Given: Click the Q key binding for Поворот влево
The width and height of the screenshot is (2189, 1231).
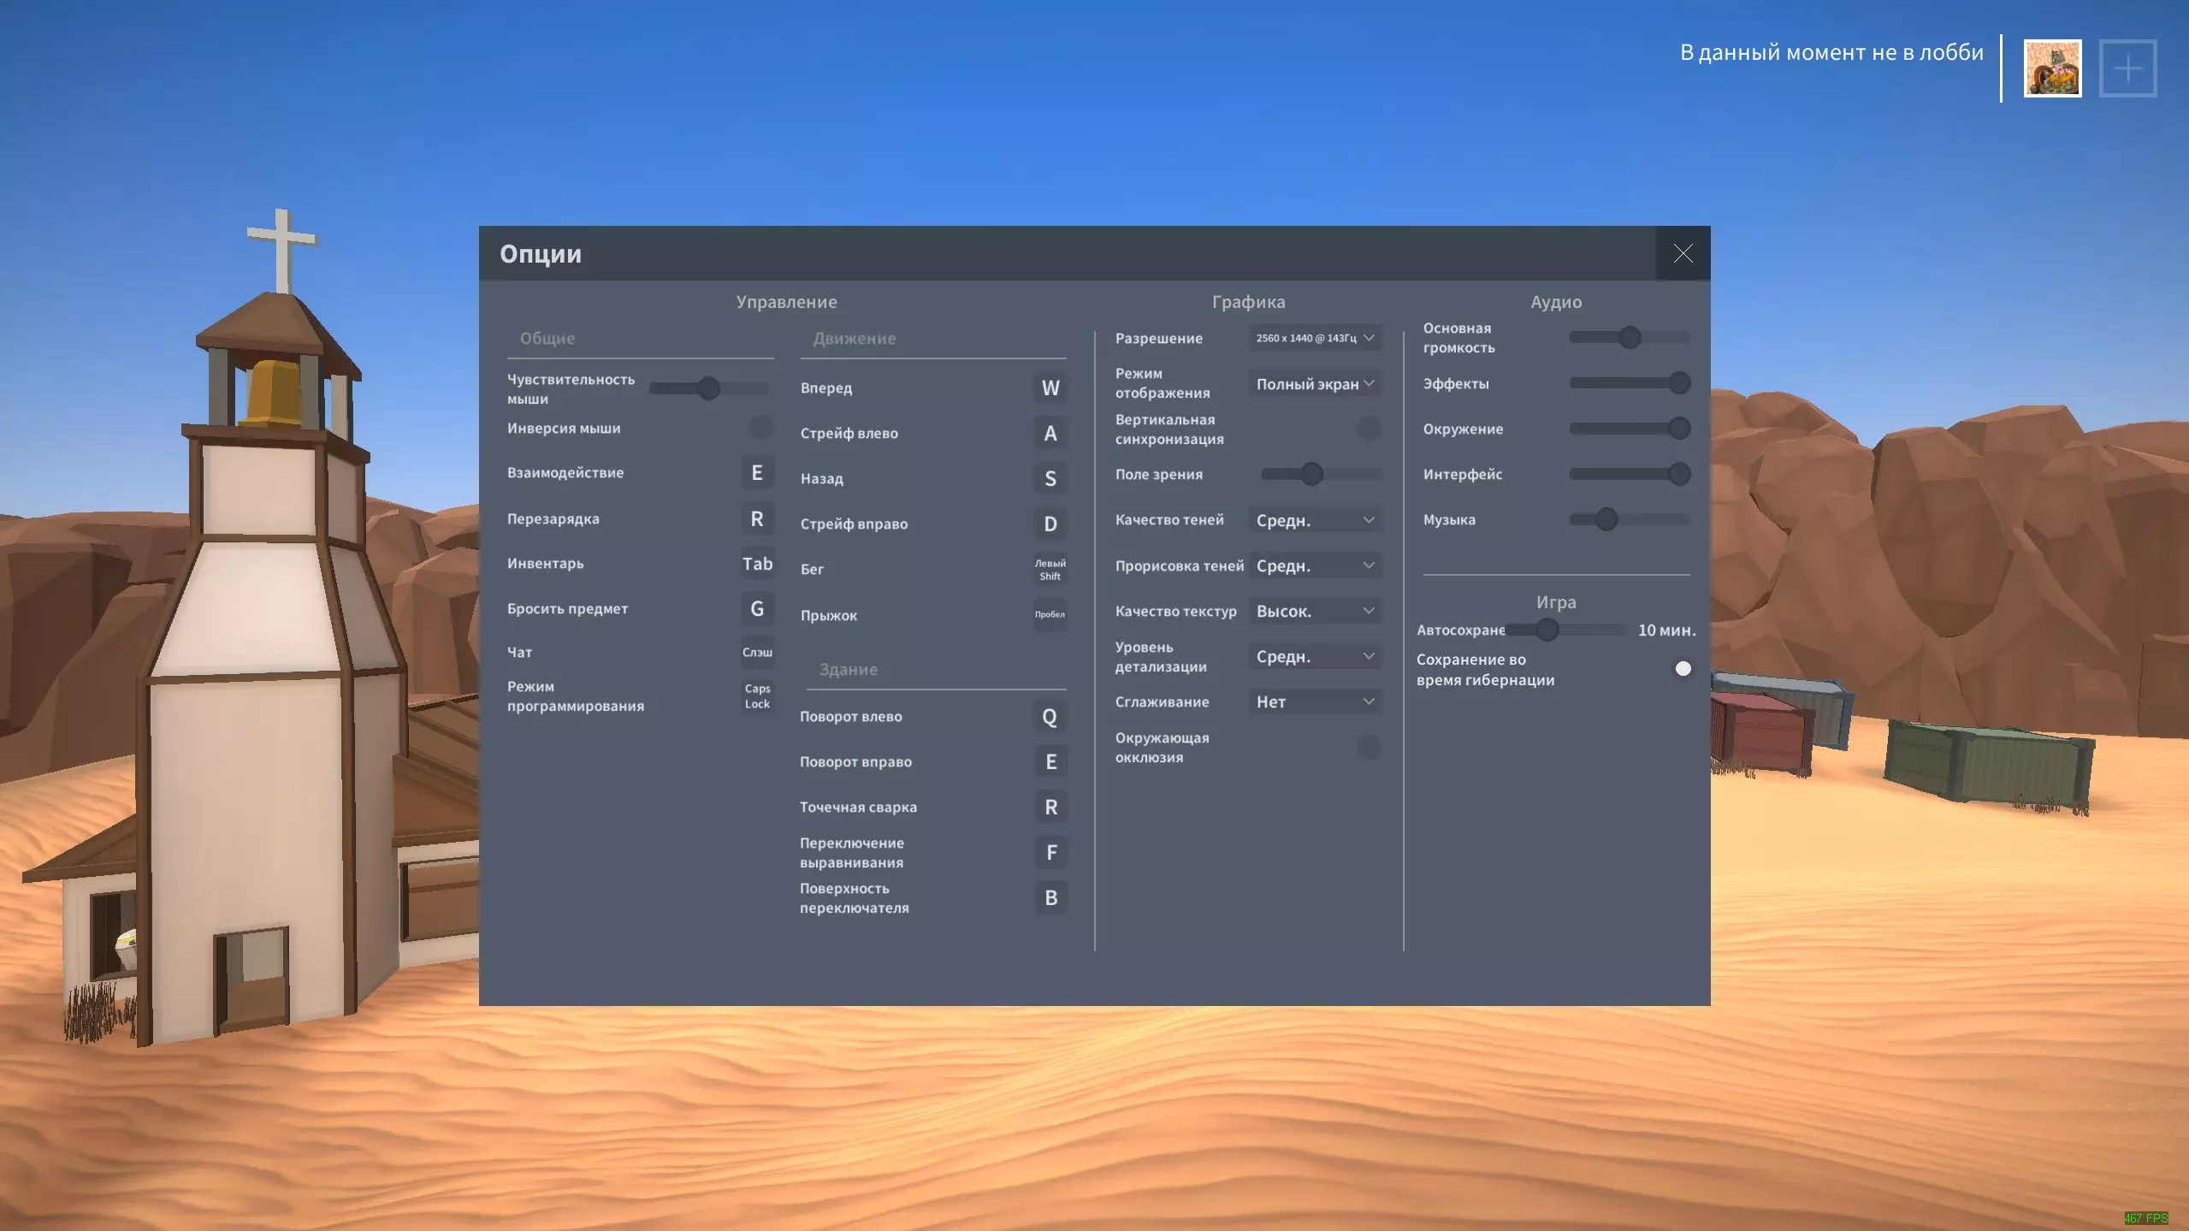Looking at the screenshot, I should coord(1050,717).
